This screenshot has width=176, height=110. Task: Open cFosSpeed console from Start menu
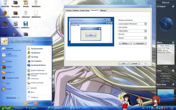[x=10, y=78]
